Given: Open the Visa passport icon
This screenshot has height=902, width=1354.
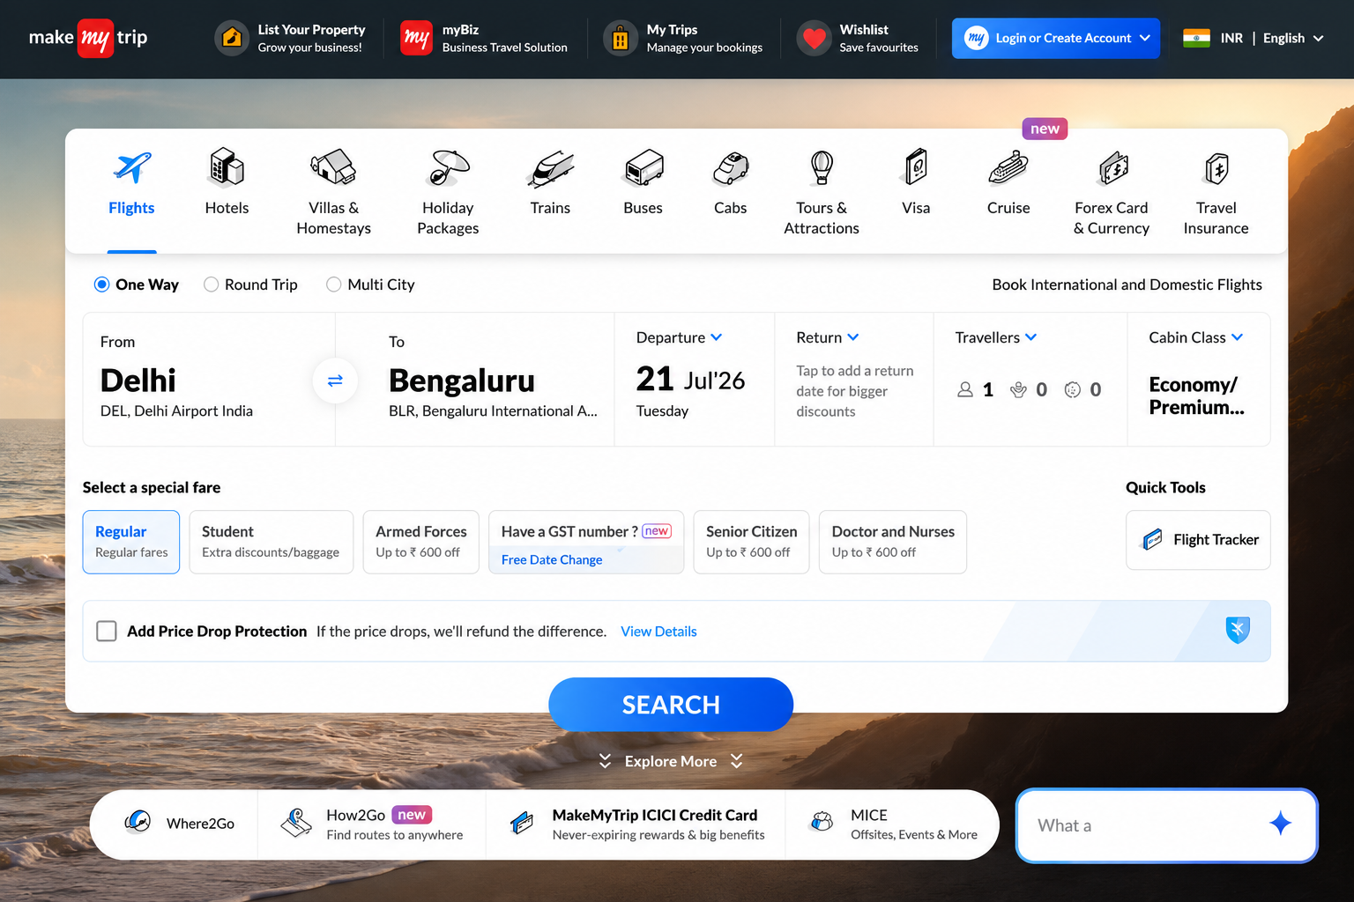Looking at the screenshot, I should [x=916, y=166].
